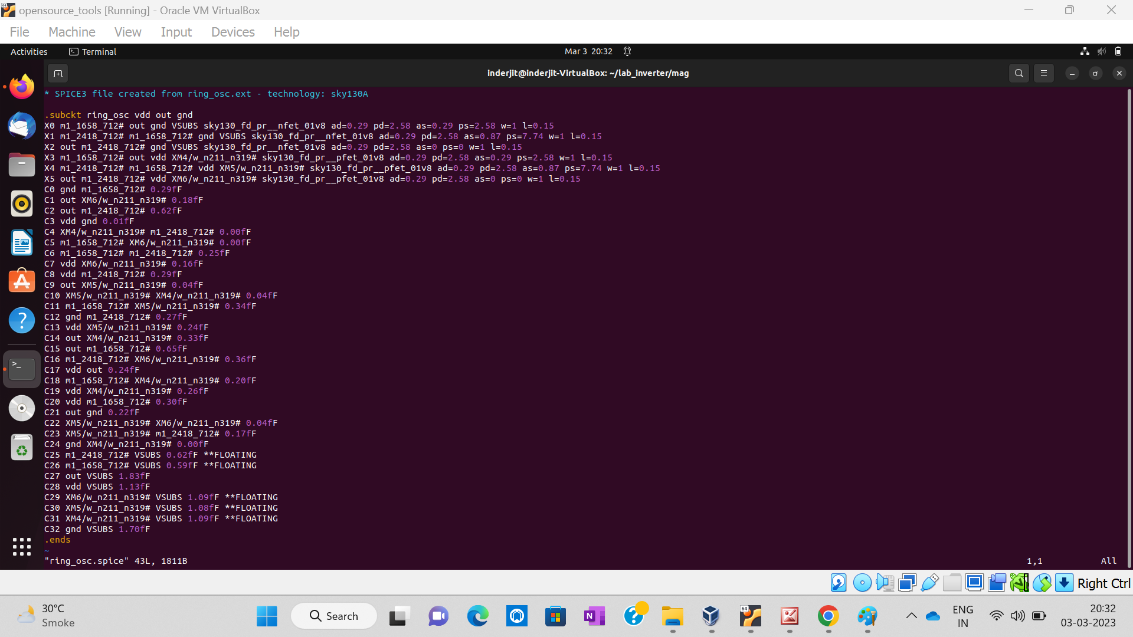Screen dimensions: 1133x637
Task: Open the system tray hidden icons chevron
Action: pyautogui.click(x=911, y=616)
